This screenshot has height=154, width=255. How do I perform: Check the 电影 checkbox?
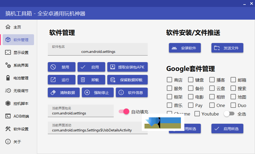[x=191, y=97]
